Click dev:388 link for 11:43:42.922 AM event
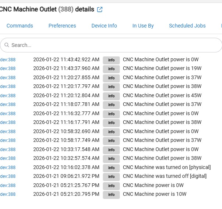The width and height of the screenshot is (222, 209). pyautogui.click(x=8, y=60)
